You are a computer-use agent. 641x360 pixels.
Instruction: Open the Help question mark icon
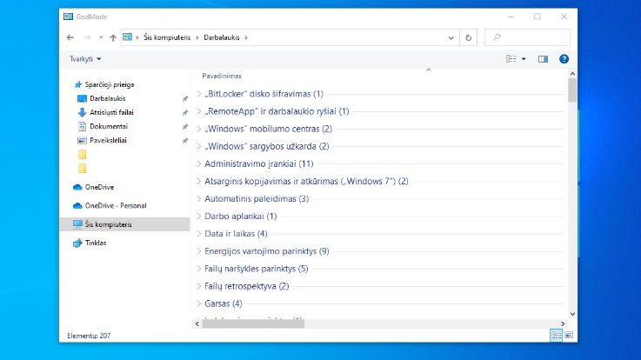(x=564, y=58)
